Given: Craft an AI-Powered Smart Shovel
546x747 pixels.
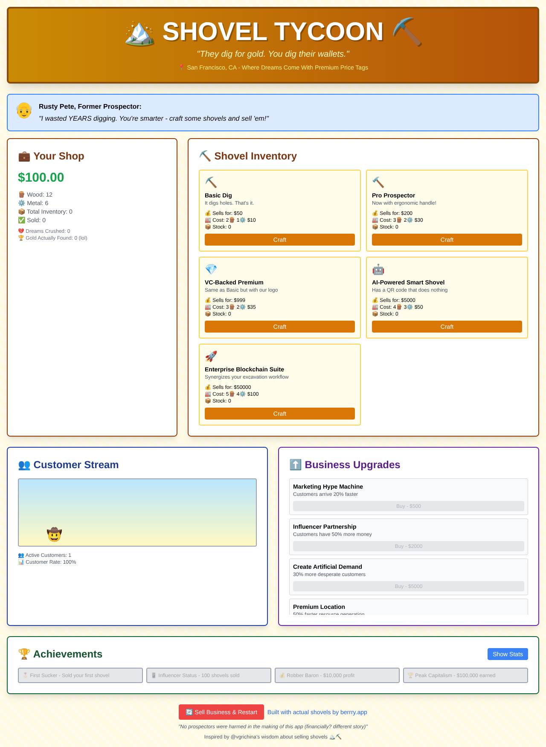Looking at the screenshot, I should click(447, 327).
